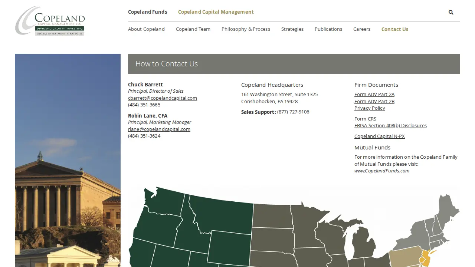Open the Form ADV Part 2B document
The image size is (475, 267).
(x=374, y=101)
